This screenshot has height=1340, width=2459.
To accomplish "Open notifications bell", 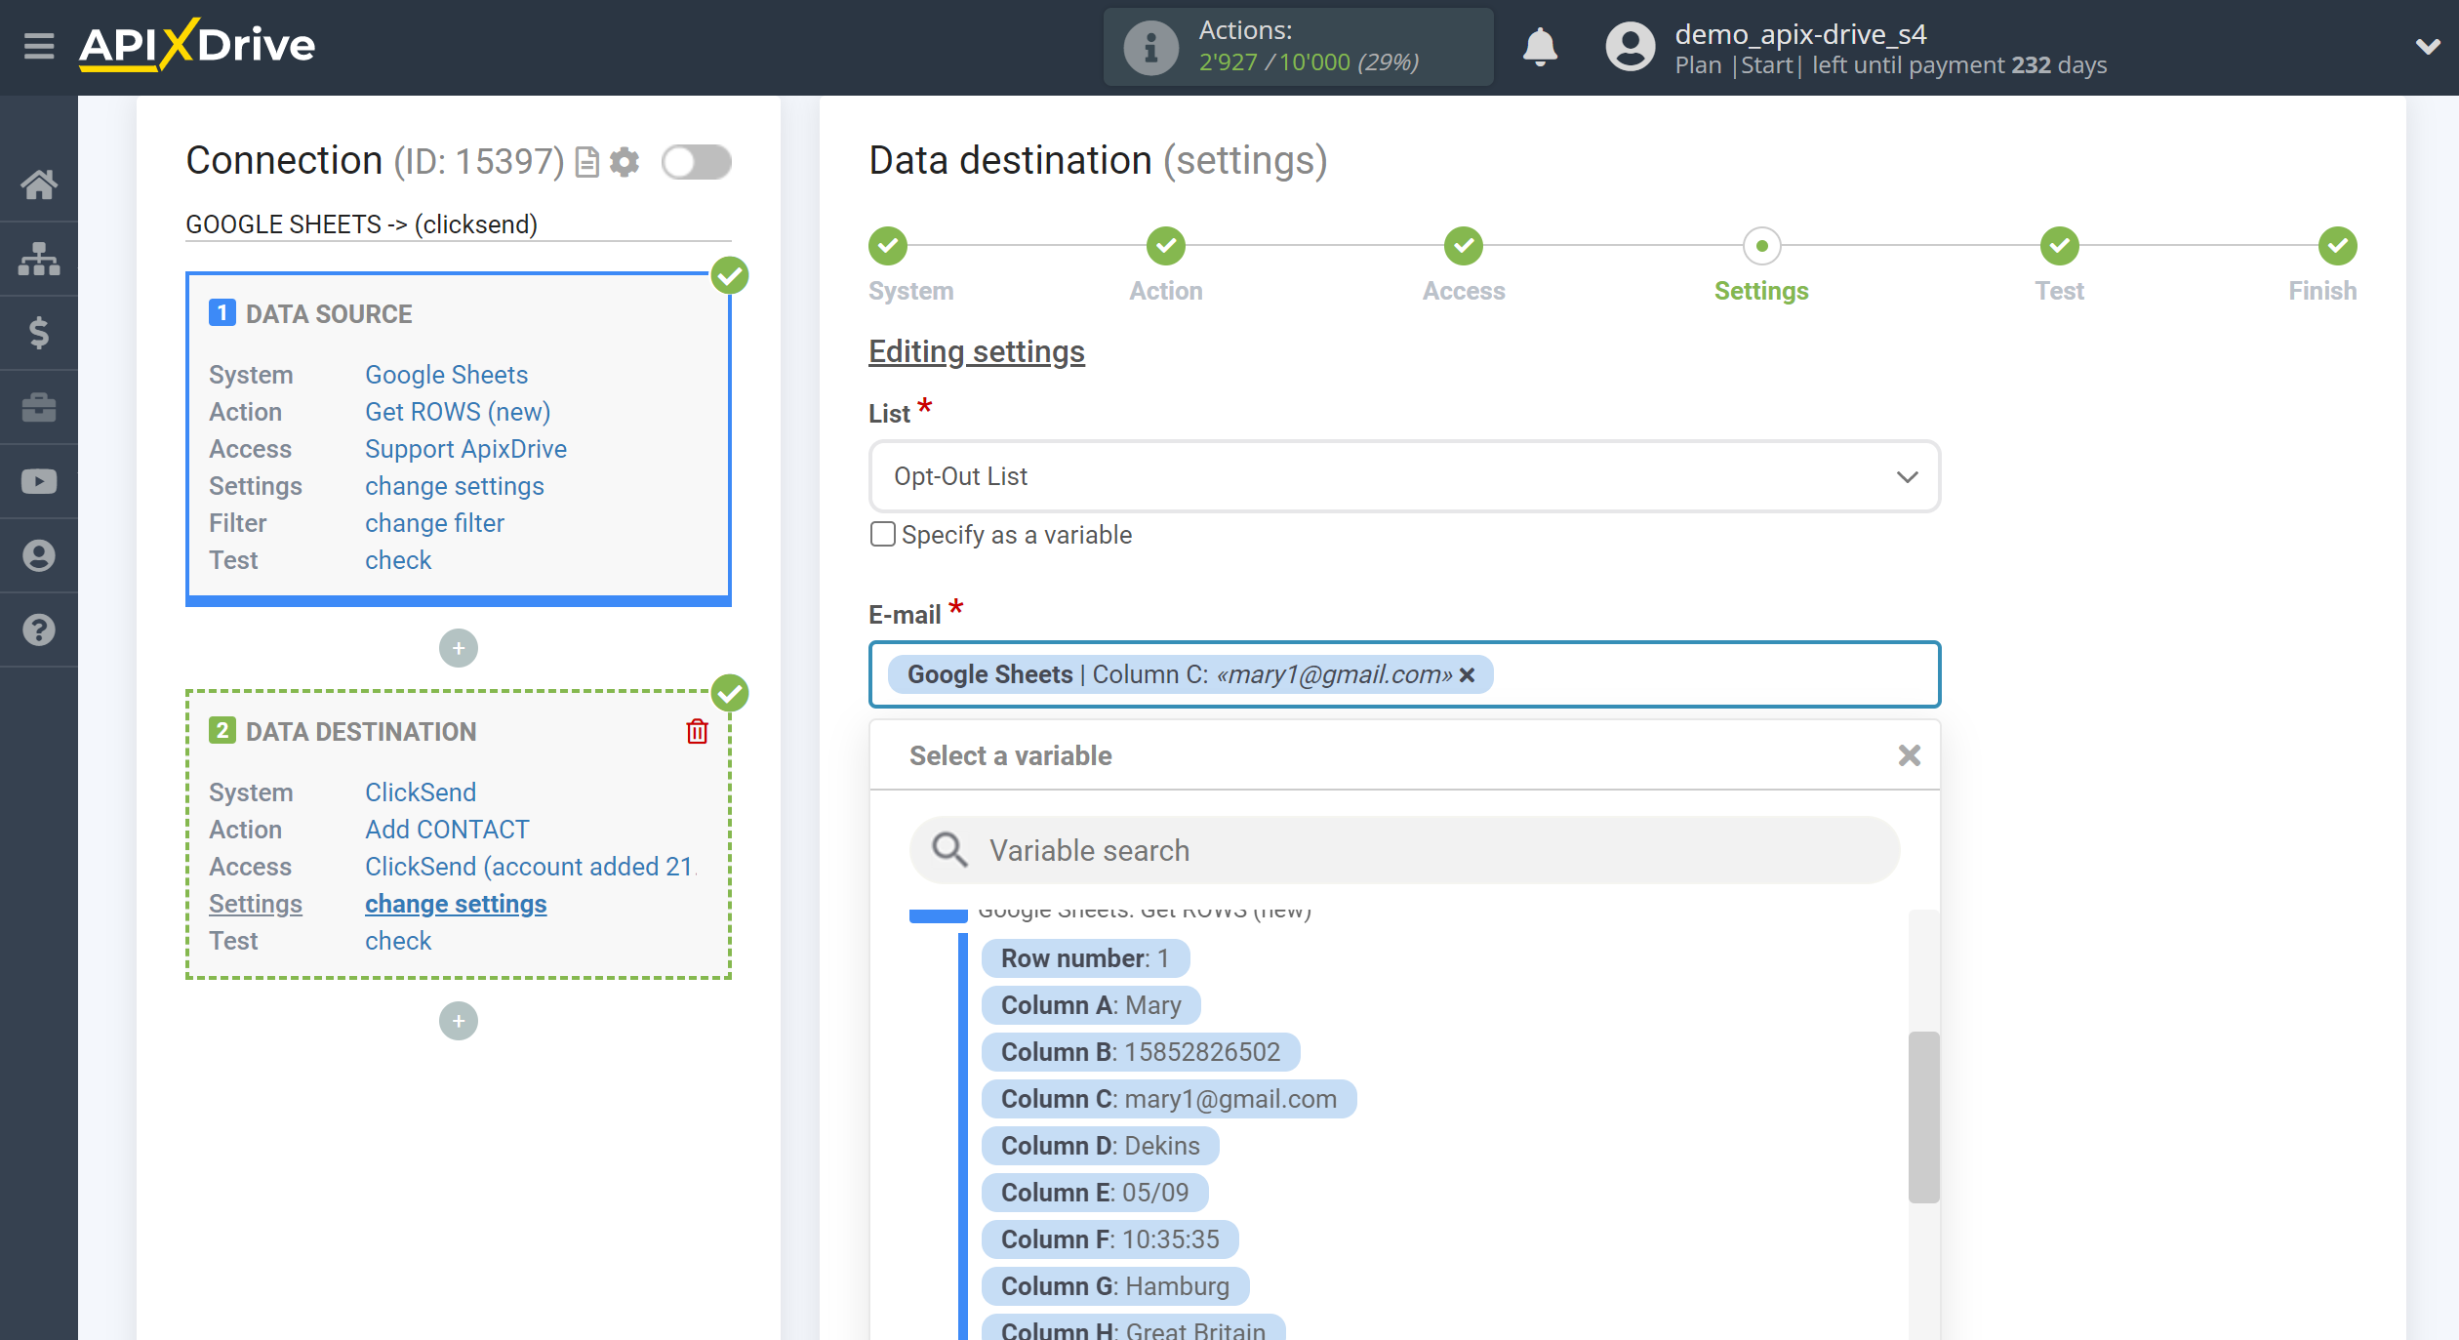I will pyautogui.click(x=1540, y=47).
